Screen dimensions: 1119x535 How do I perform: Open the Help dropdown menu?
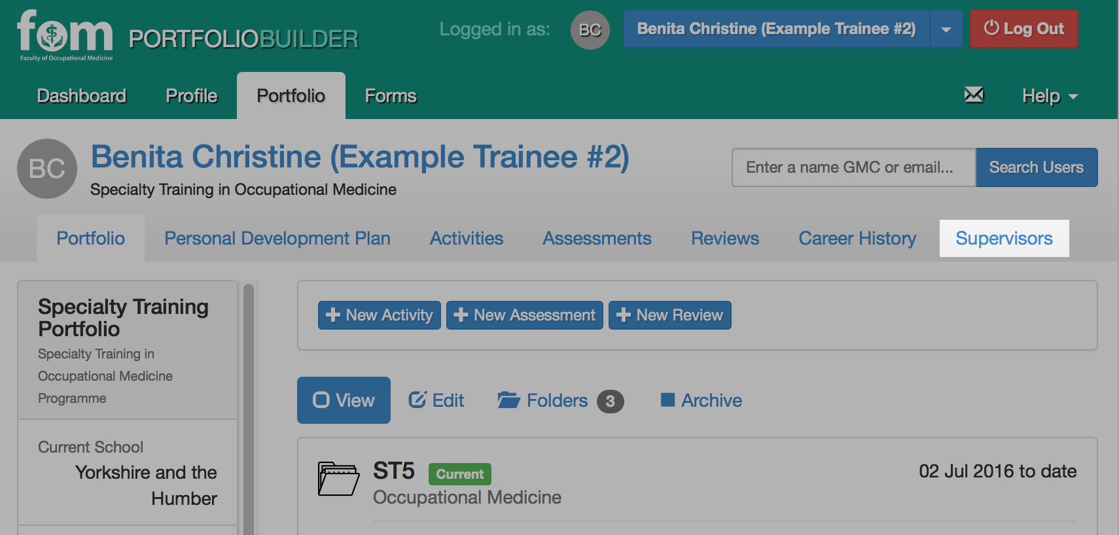pos(1050,96)
